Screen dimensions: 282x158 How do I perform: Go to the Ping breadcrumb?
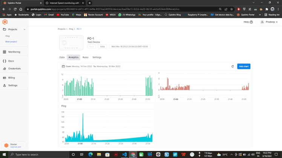[71, 29]
